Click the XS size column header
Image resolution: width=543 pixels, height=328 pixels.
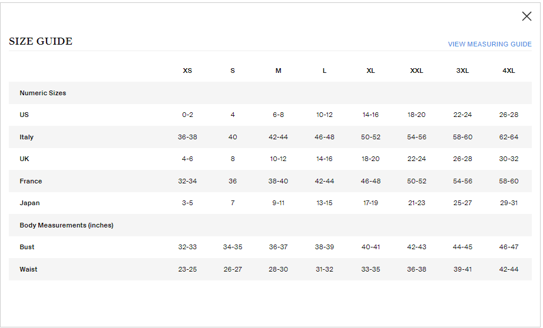click(187, 71)
